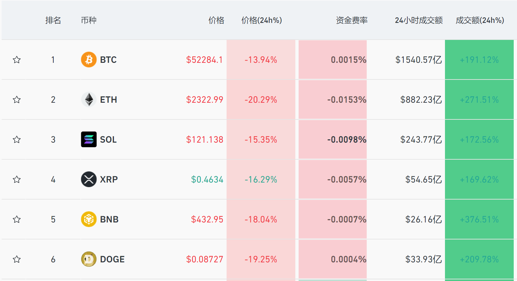Click the 资金费率 column header
517x281 pixels.
point(351,20)
